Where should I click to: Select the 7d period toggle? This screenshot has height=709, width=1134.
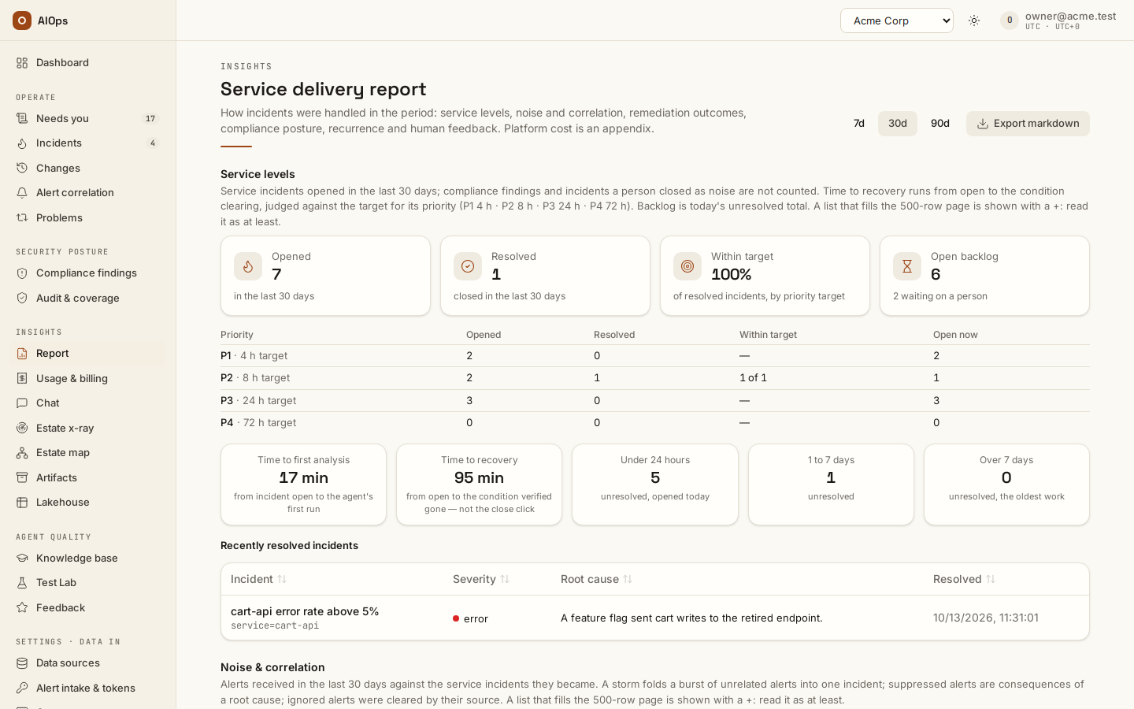click(x=859, y=124)
